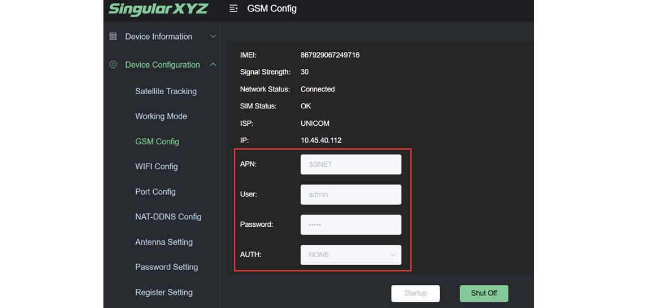Go to Antenna Setting
The height and width of the screenshot is (308, 650).
click(164, 242)
